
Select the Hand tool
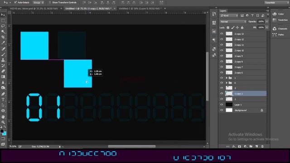point(3,117)
